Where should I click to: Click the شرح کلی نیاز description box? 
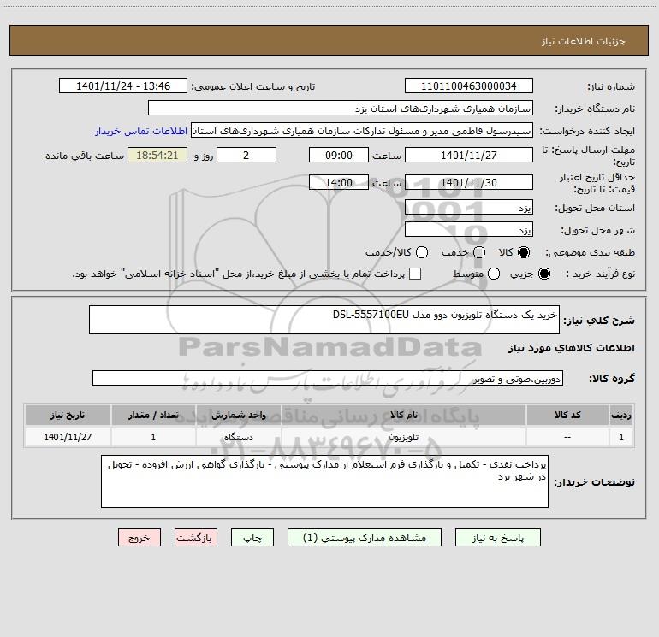point(324,320)
